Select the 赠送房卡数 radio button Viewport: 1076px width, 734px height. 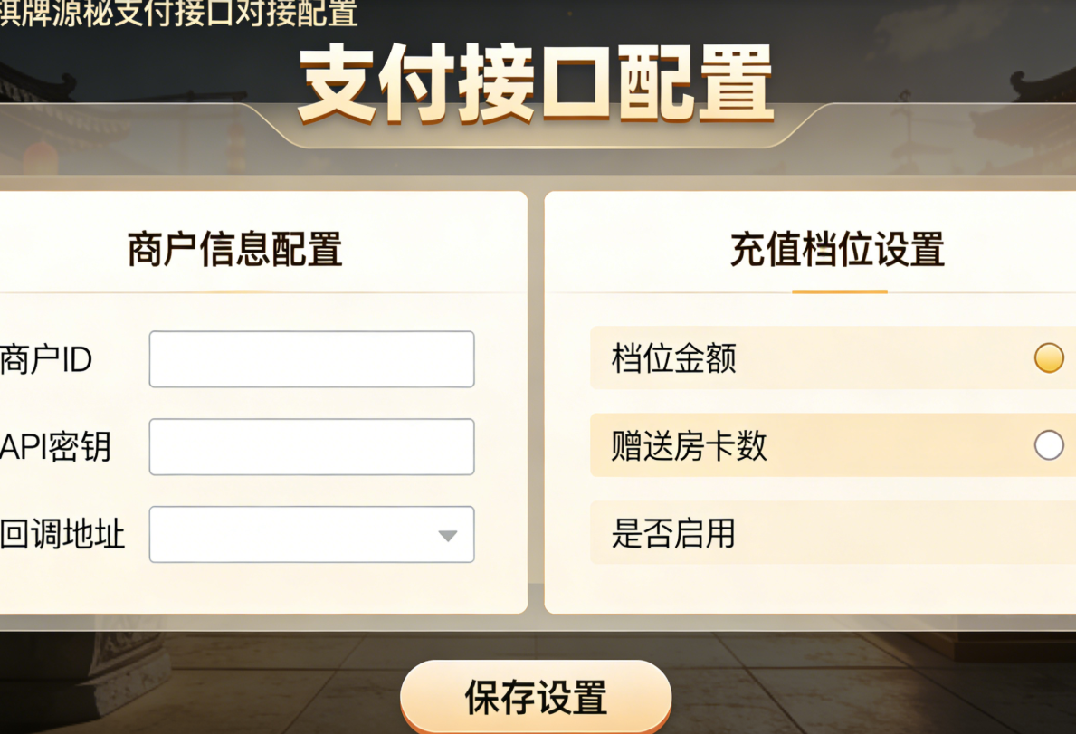point(1049,445)
